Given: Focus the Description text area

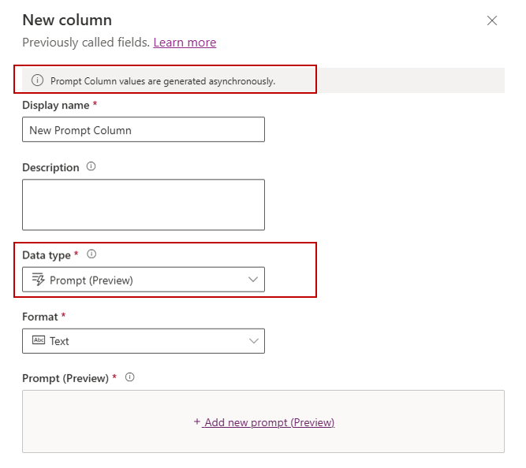Looking at the screenshot, I should (144, 205).
